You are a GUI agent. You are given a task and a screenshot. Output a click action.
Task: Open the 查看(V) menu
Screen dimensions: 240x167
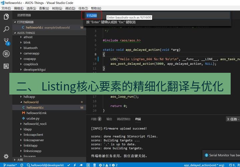pos(44,8)
